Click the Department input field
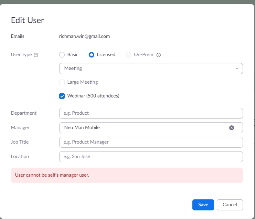This screenshot has height=219, width=255. 151,113
